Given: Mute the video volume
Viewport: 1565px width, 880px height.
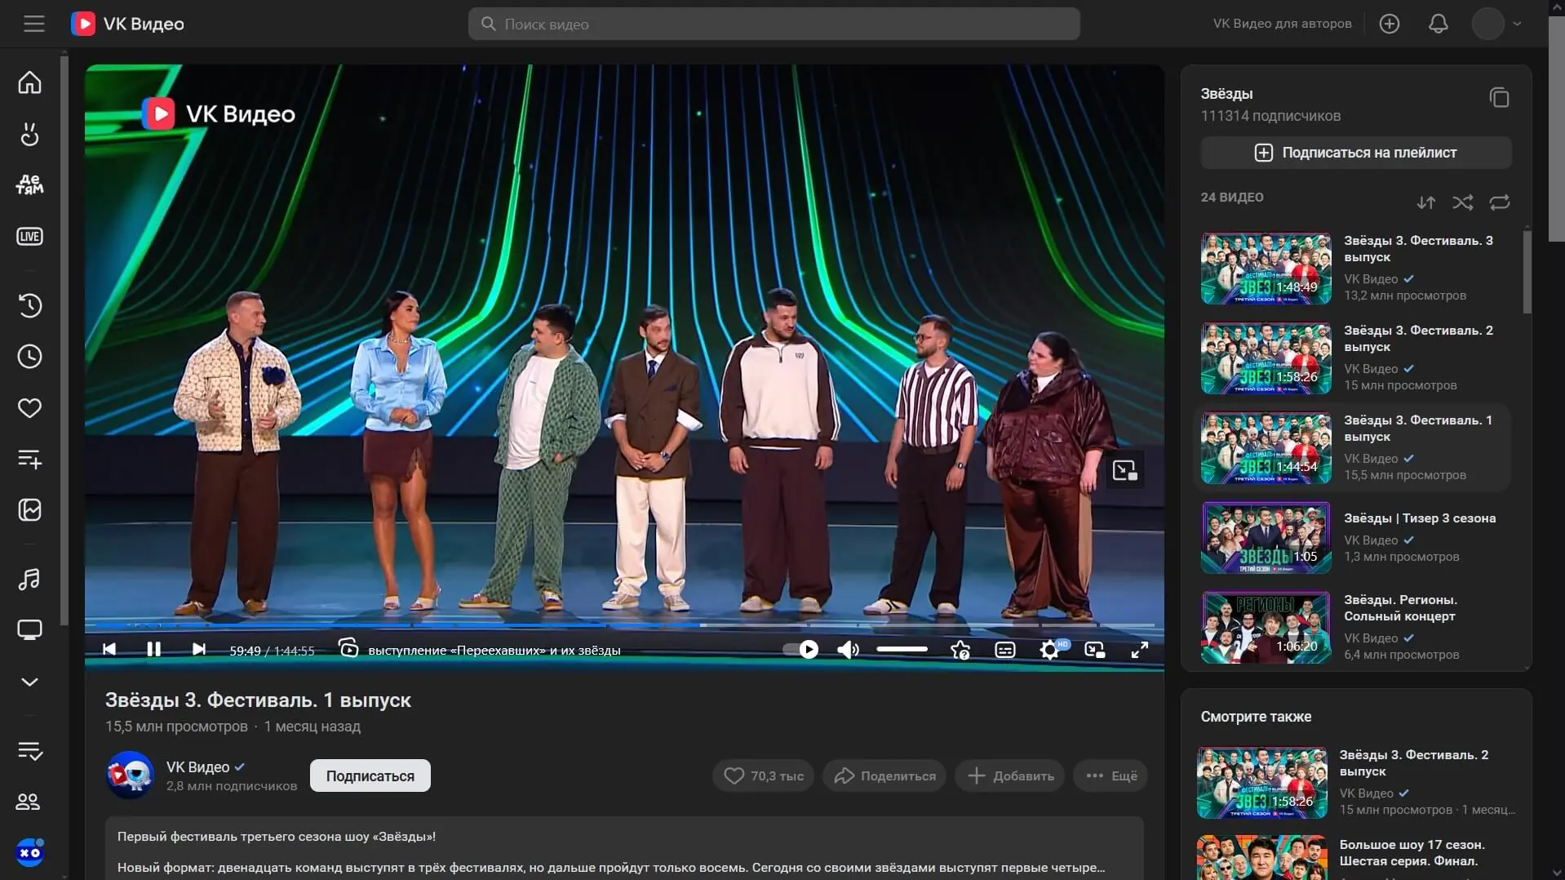Looking at the screenshot, I should tap(848, 650).
